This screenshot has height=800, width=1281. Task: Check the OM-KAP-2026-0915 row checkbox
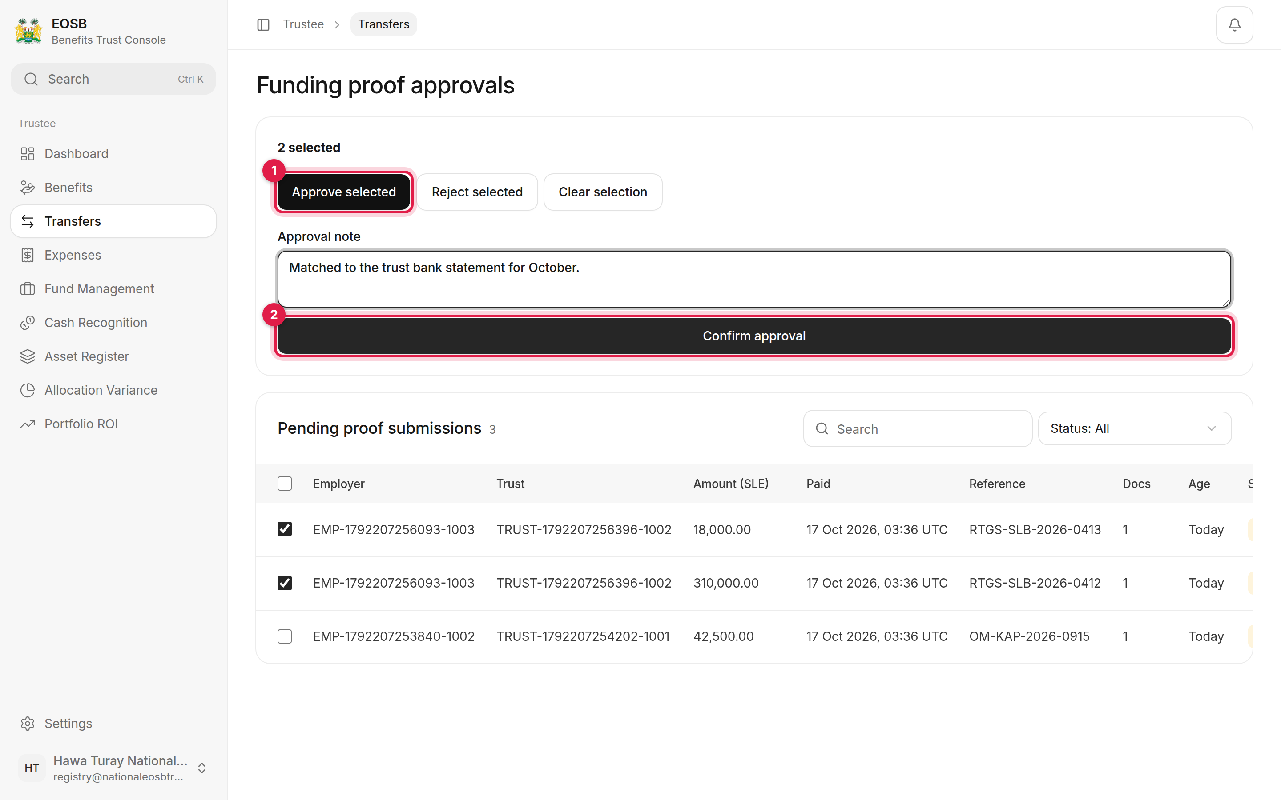click(285, 636)
